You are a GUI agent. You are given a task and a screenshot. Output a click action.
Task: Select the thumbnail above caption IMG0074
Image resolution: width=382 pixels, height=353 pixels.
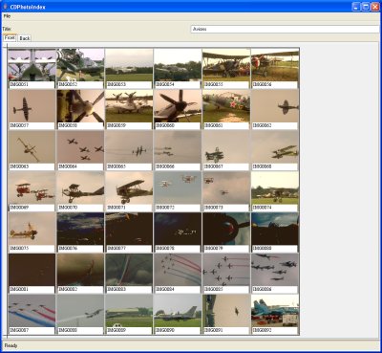pyautogui.click(x=275, y=188)
